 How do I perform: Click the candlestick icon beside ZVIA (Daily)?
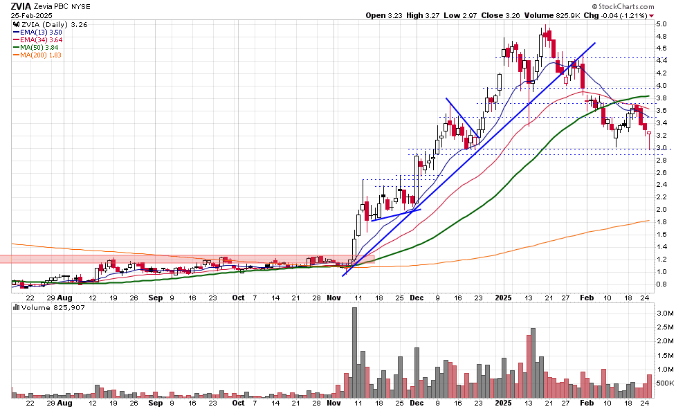[x=16, y=24]
